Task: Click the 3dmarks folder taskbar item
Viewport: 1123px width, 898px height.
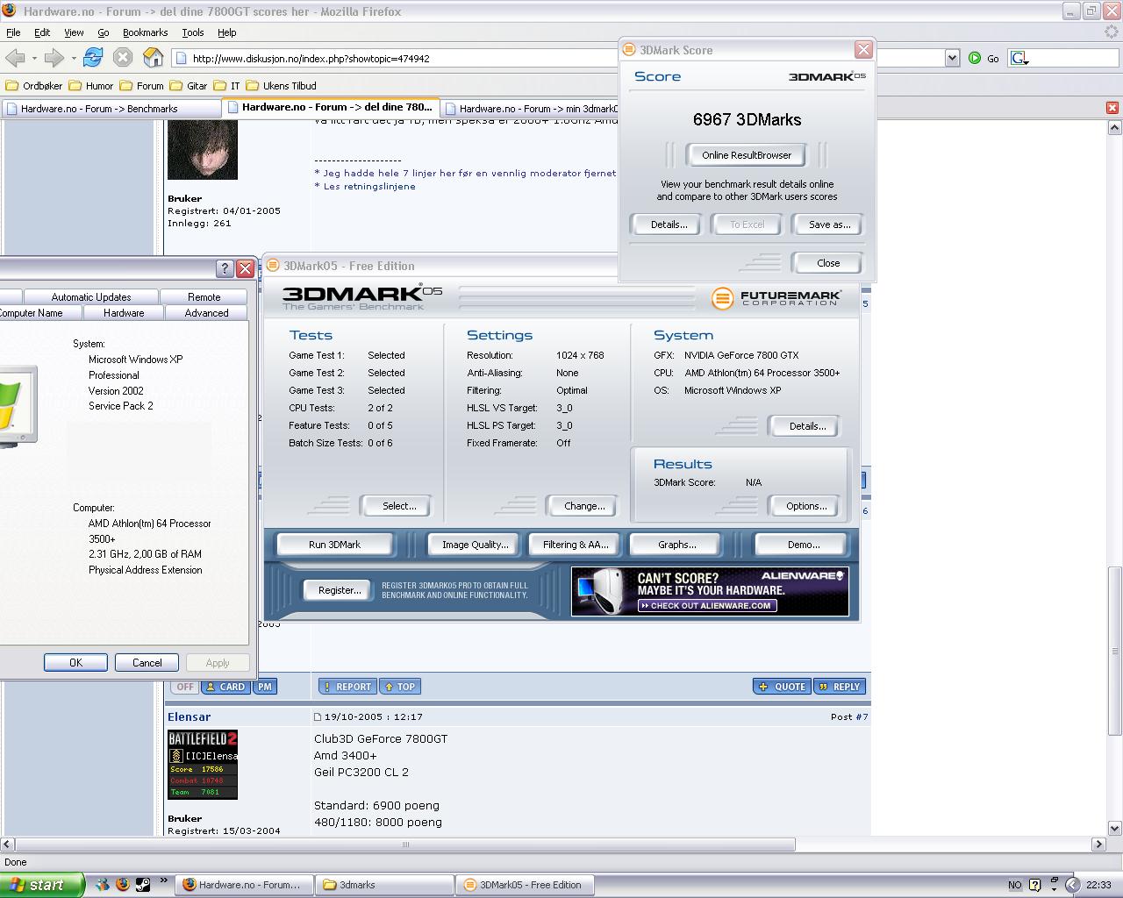Action: click(384, 885)
